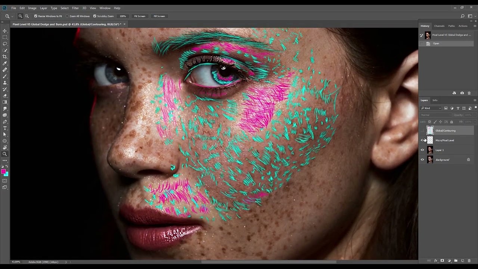Toggle layer filtering switch on/off
478x269 pixels.
click(475, 108)
